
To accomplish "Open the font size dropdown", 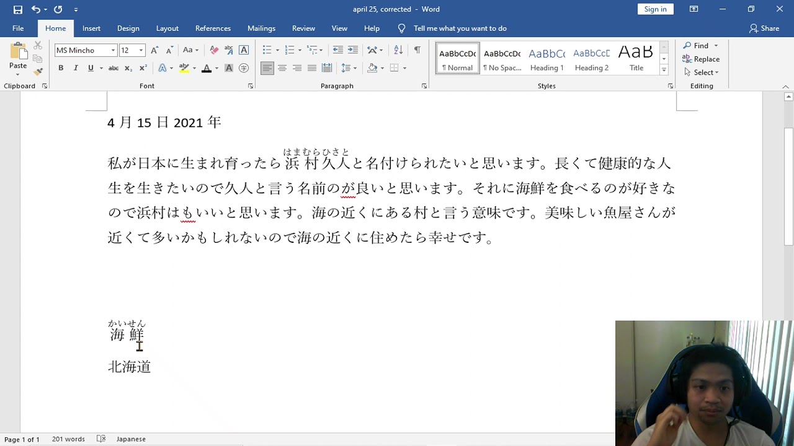I will point(141,50).
